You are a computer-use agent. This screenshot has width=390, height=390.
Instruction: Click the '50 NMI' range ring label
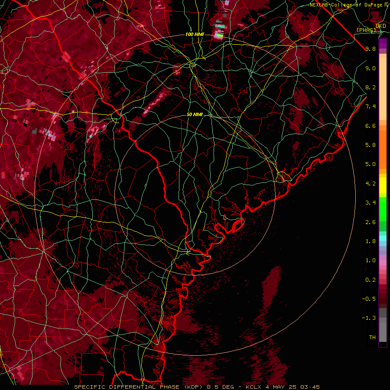point(195,115)
